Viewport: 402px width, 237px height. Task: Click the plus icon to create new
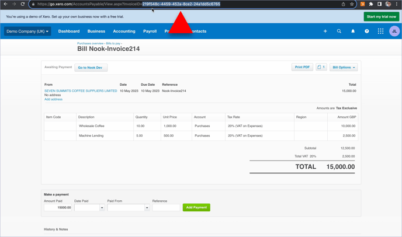[x=325, y=32]
